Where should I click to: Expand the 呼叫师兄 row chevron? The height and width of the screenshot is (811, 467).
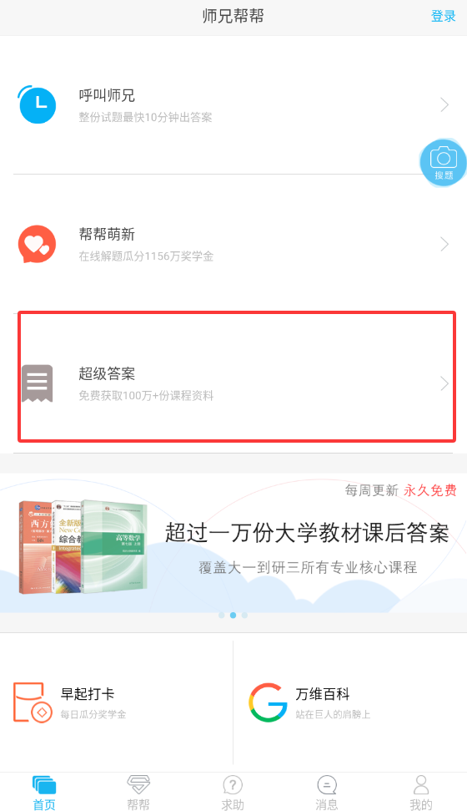444,105
